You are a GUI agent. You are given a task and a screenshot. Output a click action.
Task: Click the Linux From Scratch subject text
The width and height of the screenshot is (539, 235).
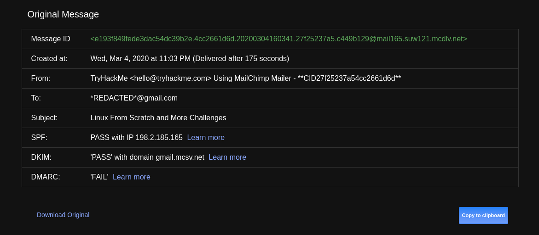click(x=158, y=118)
